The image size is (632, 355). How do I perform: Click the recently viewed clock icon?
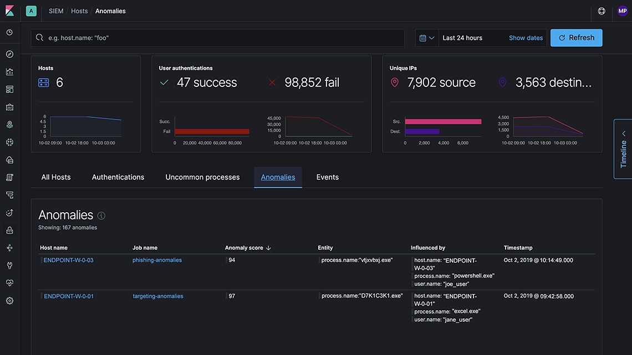(x=9, y=33)
